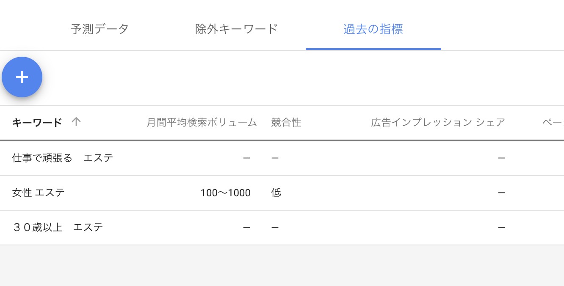The height and width of the screenshot is (286, 564).
Task: Sort by 月間平均検索ボリューム column header
Action: click(x=202, y=123)
